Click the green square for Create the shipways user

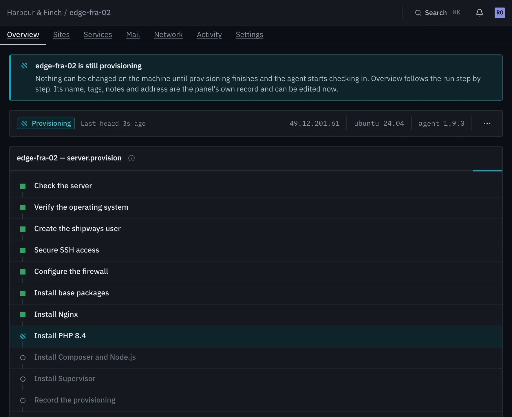[23, 229]
